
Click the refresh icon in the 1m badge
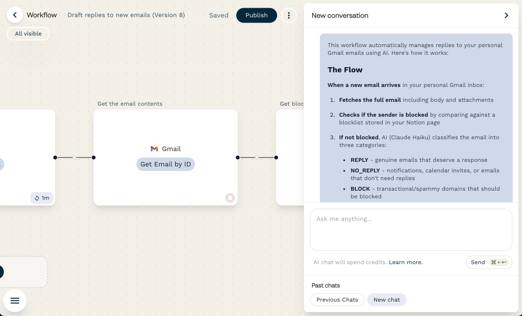[37, 197]
